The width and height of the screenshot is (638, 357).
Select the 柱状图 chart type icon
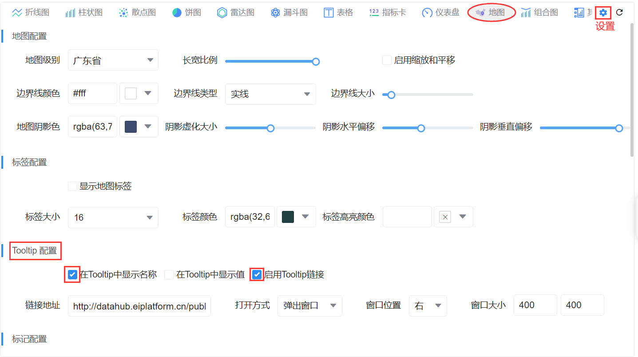click(x=84, y=12)
